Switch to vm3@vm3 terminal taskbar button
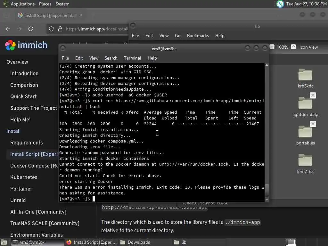 [x=38, y=242]
